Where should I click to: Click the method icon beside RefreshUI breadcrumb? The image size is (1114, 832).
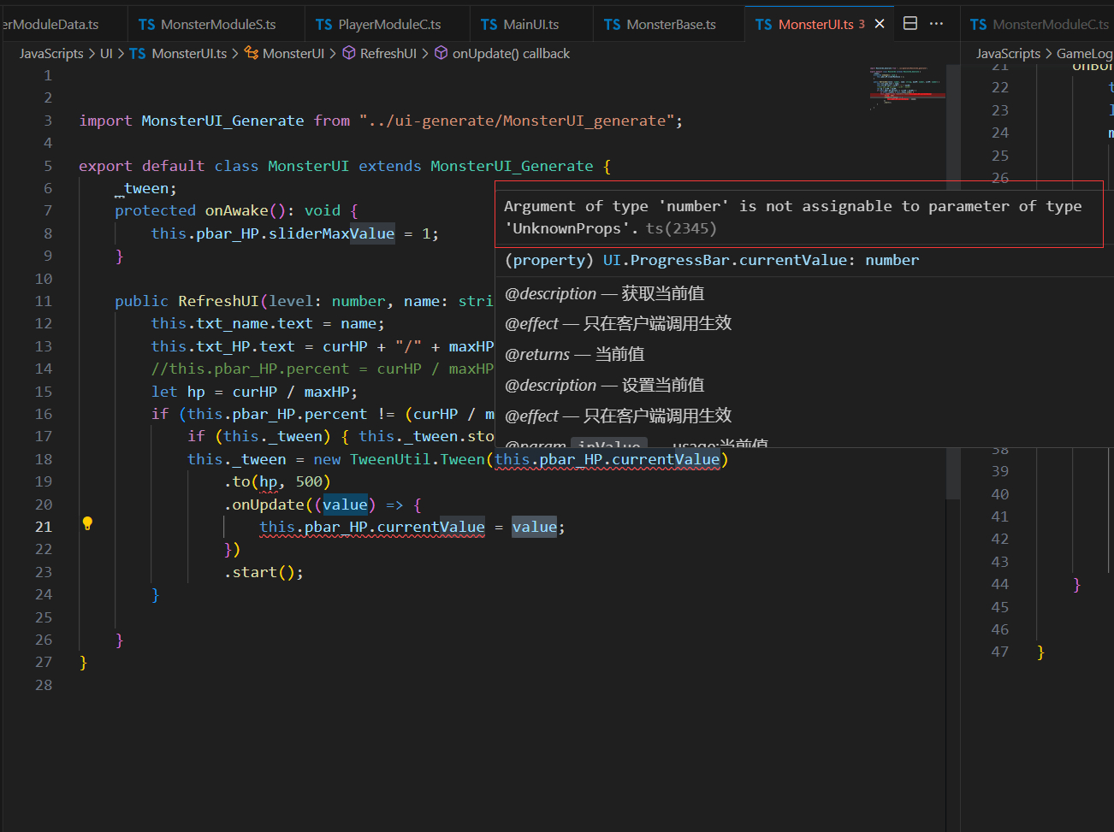[349, 53]
